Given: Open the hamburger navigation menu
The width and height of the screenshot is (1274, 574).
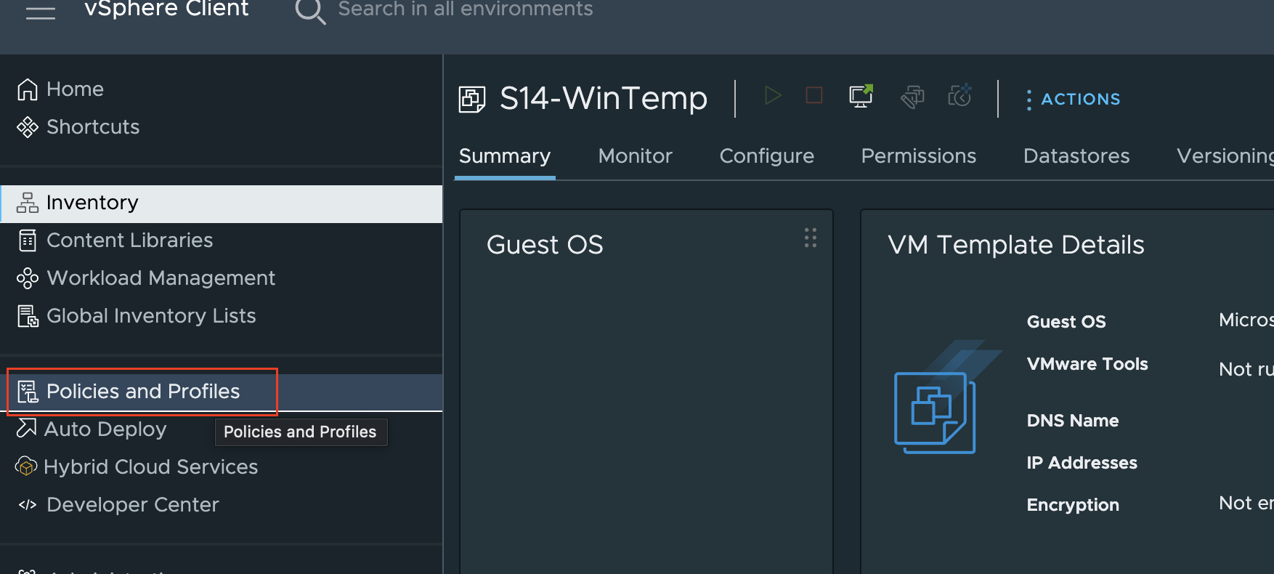Looking at the screenshot, I should tap(41, 12).
